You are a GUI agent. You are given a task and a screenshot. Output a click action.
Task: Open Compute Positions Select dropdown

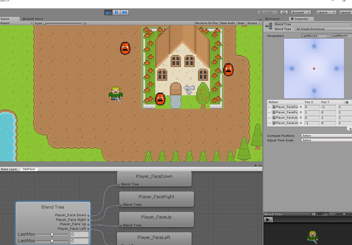coord(326,136)
